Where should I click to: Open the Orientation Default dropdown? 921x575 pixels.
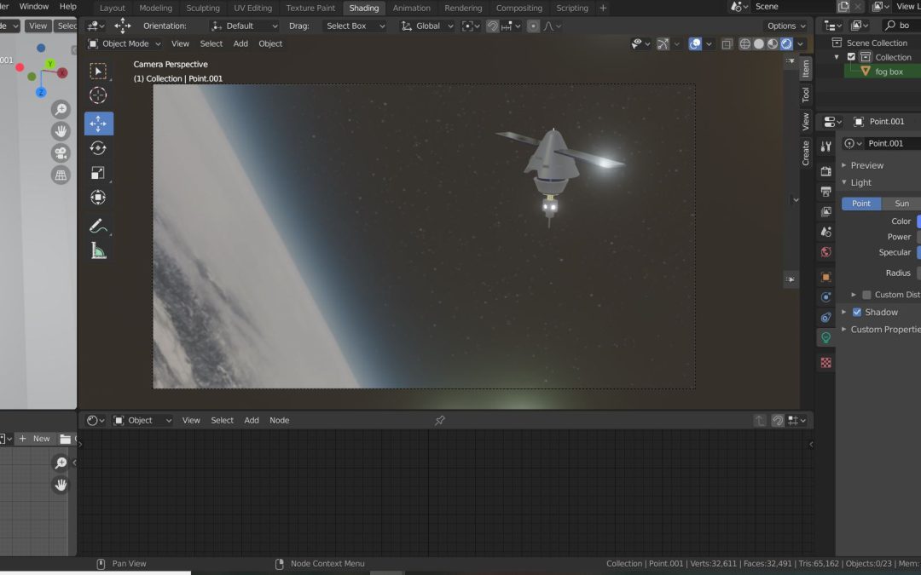click(x=245, y=26)
